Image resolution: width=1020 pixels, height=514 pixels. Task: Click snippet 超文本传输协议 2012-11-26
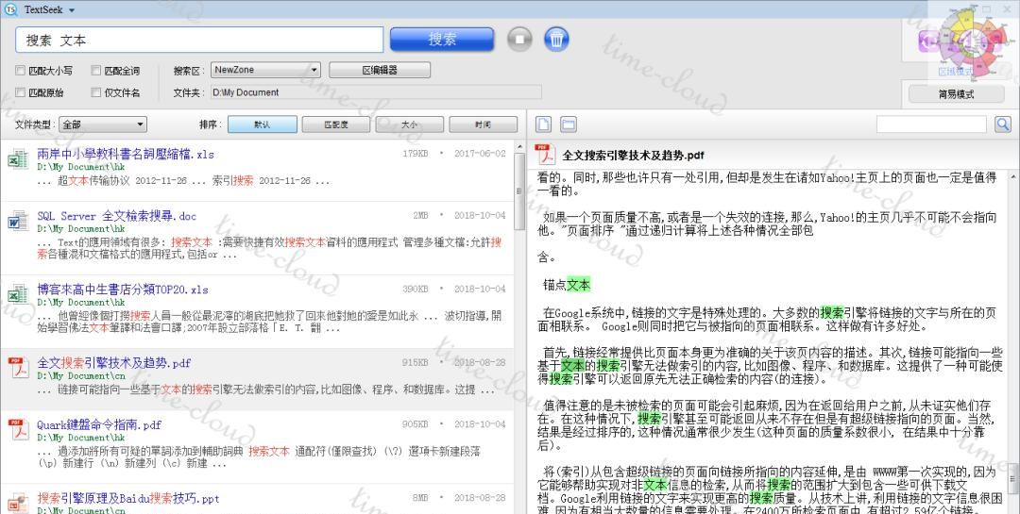122,181
